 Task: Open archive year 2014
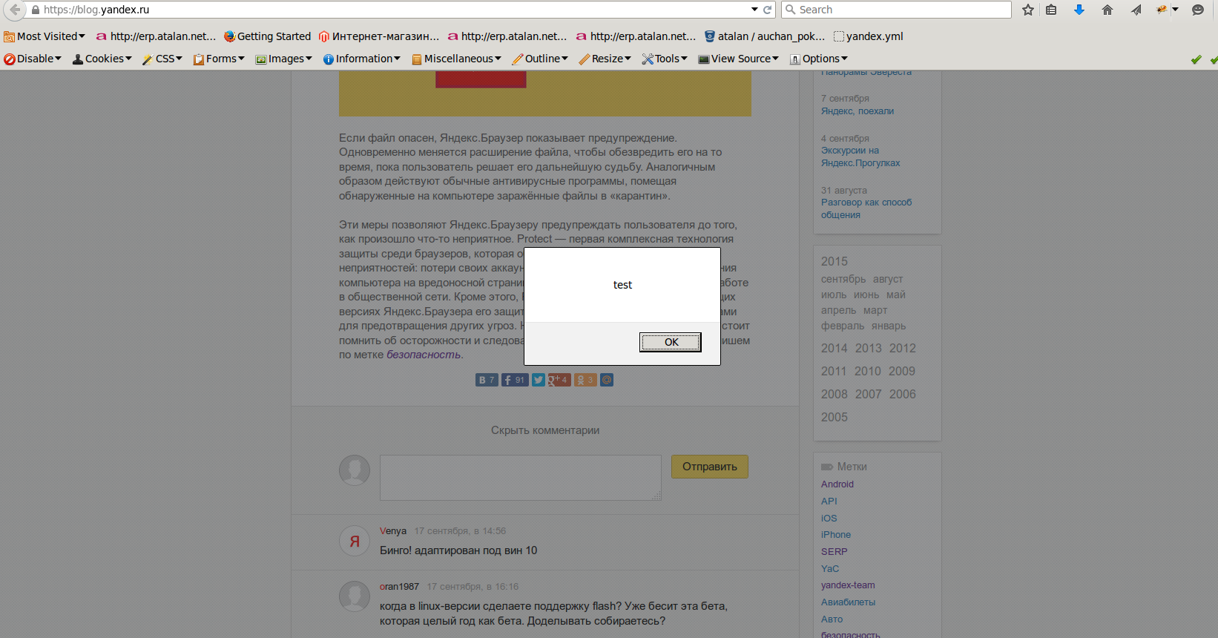click(x=834, y=349)
